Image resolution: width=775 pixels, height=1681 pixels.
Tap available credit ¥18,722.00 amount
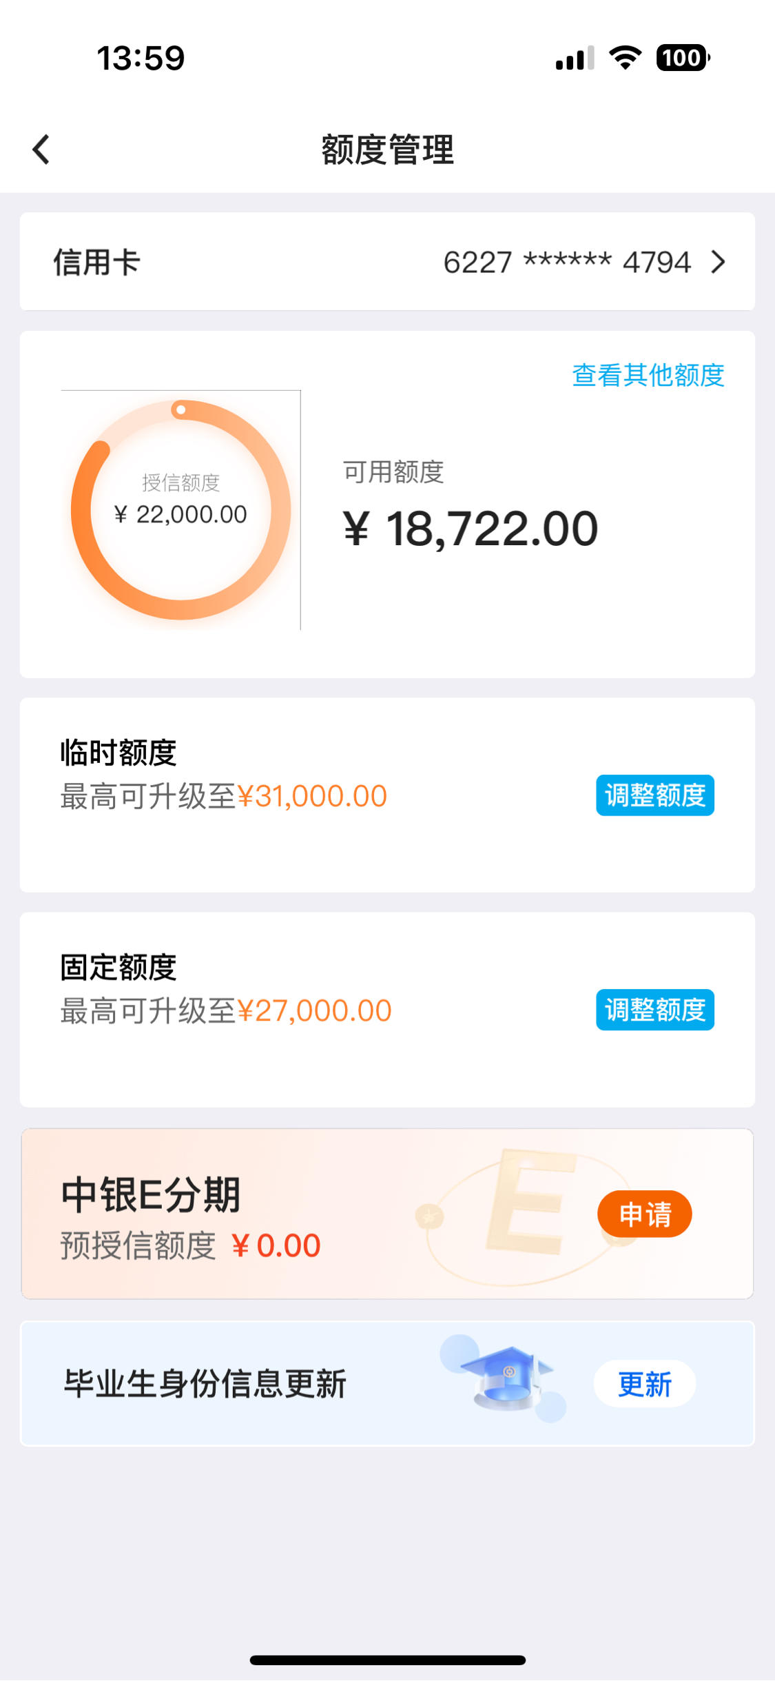pyautogui.click(x=471, y=529)
